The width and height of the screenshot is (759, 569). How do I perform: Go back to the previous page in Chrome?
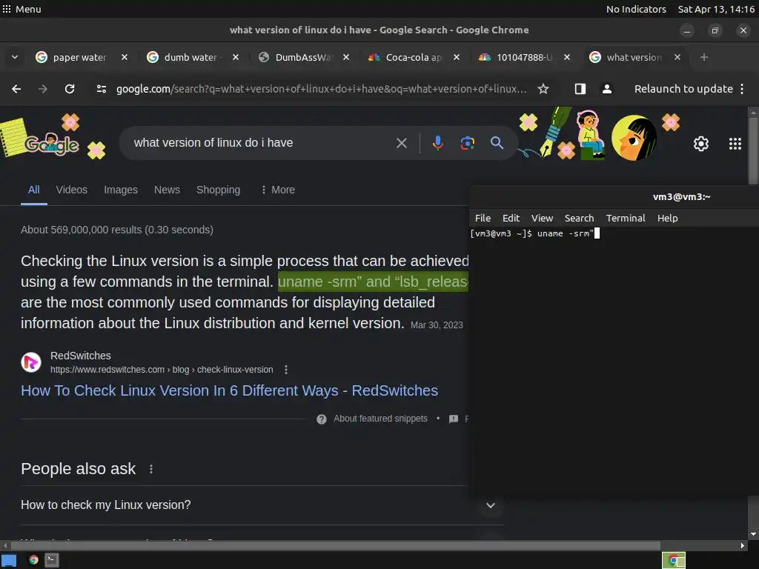(16, 89)
